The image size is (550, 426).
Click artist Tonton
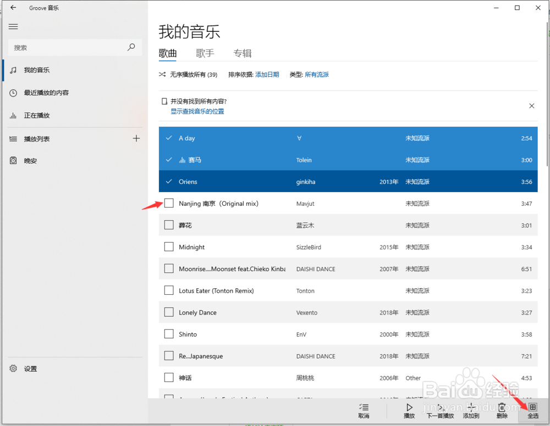pyautogui.click(x=305, y=291)
